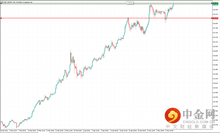Select the green horizontal line at chart top
The height and width of the screenshot is (133, 220).
coord(106,3)
